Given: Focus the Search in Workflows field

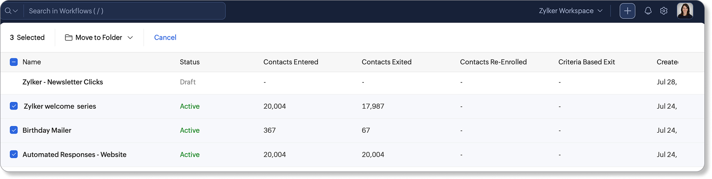Looking at the screenshot, I should pos(124,11).
